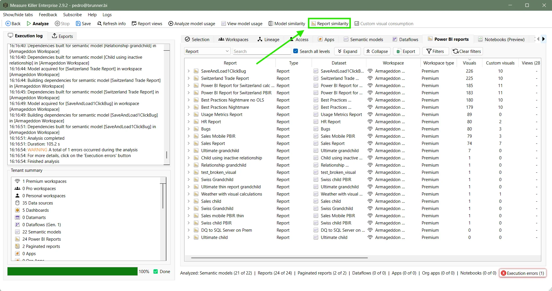Click HR Report dataset icon
The image size is (552, 291).
point(316,122)
